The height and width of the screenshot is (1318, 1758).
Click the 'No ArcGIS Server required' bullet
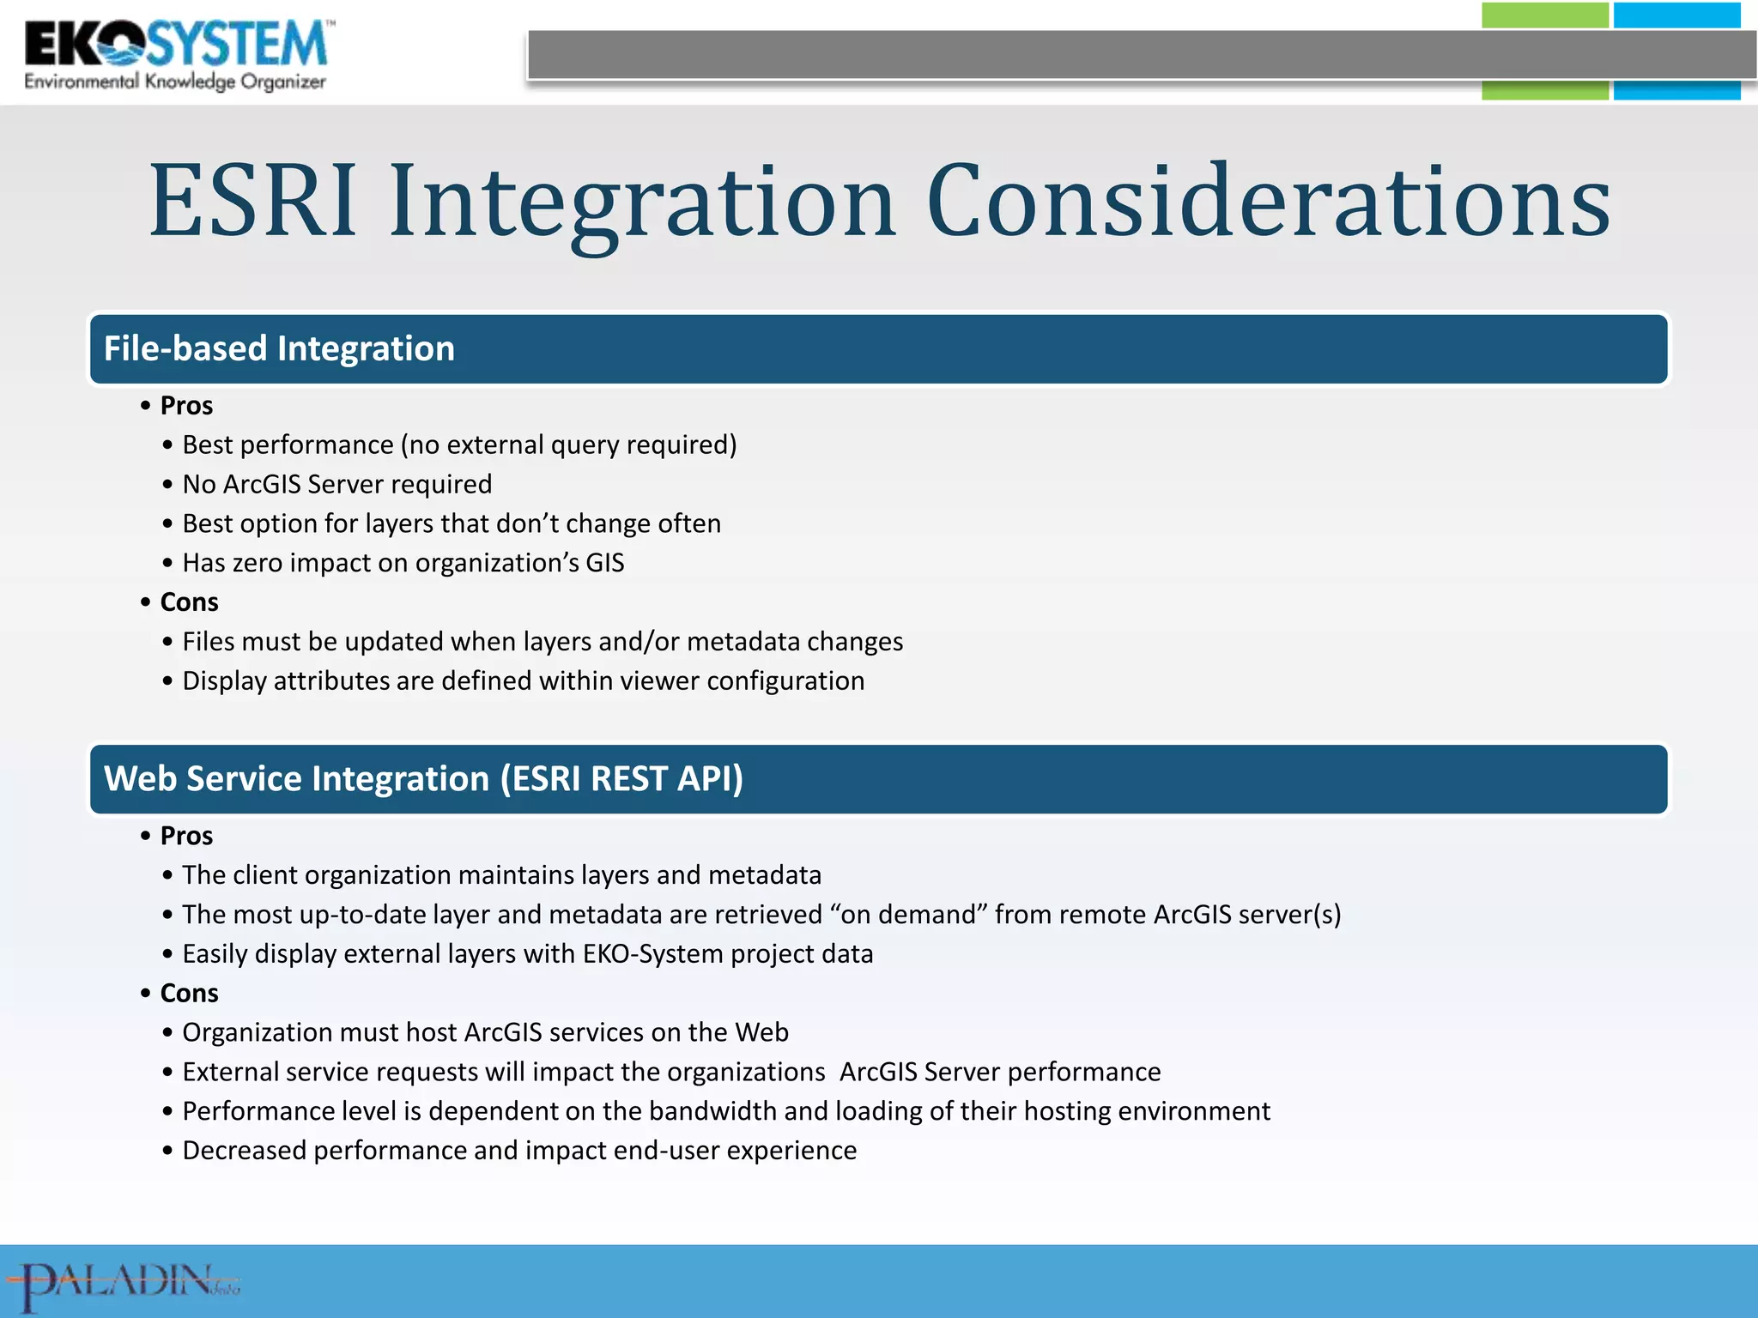[x=336, y=484]
